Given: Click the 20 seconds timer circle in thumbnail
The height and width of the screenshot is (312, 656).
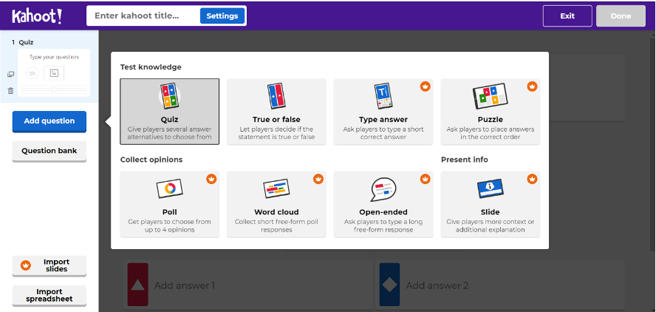Looking at the screenshot, I should 33,73.
